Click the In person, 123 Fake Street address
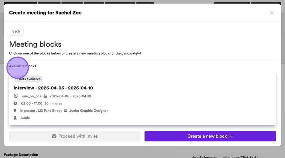 [x=41, y=110]
